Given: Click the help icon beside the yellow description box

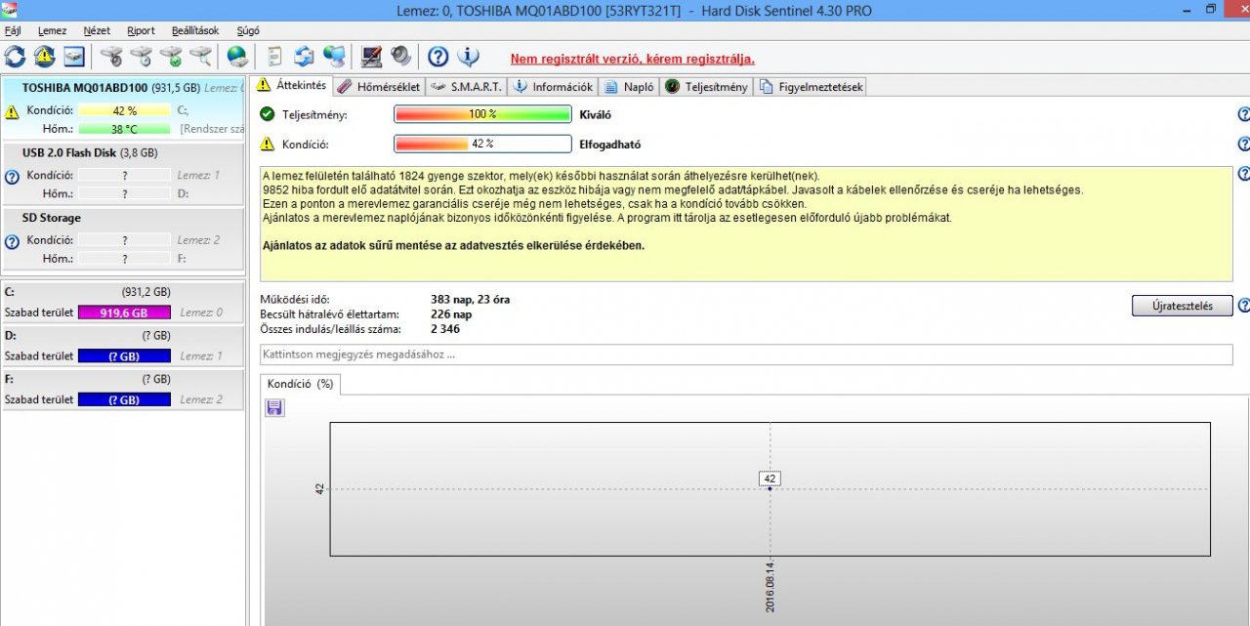Looking at the screenshot, I should pyautogui.click(x=1243, y=174).
